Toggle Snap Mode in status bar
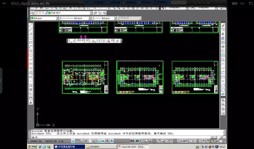This screenshot has width=254, height=149. coord(73,141)
